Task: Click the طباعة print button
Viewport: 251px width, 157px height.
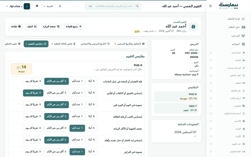Action: [16, 26]
